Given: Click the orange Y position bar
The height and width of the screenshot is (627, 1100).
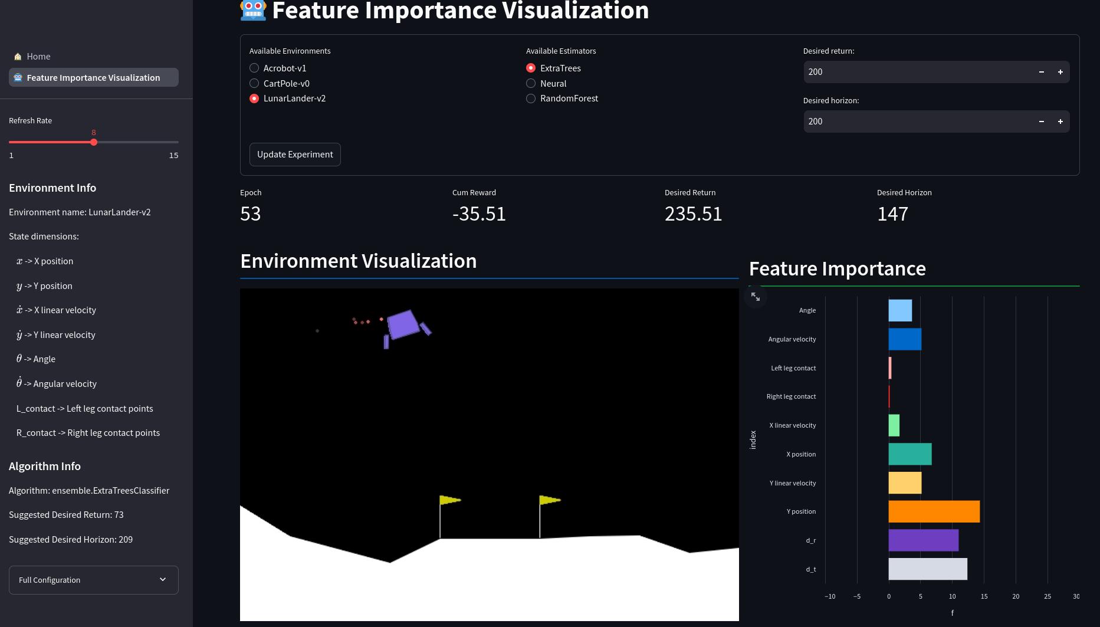Looking at the screenshot, I should coord(934,511).
